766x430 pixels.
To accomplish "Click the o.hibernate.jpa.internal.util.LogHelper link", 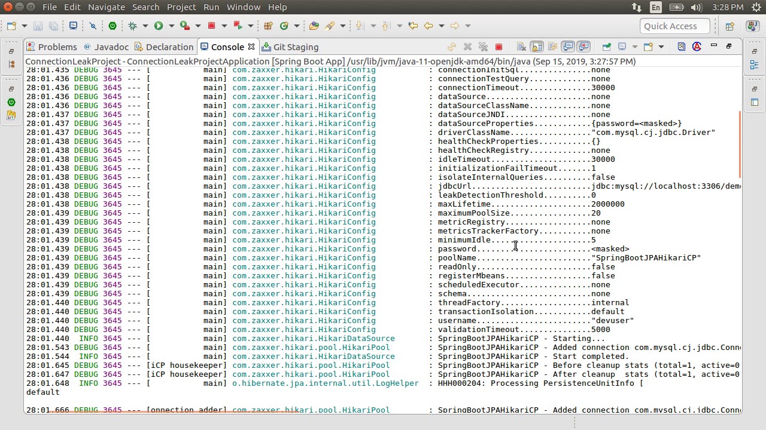I will 326,383.
